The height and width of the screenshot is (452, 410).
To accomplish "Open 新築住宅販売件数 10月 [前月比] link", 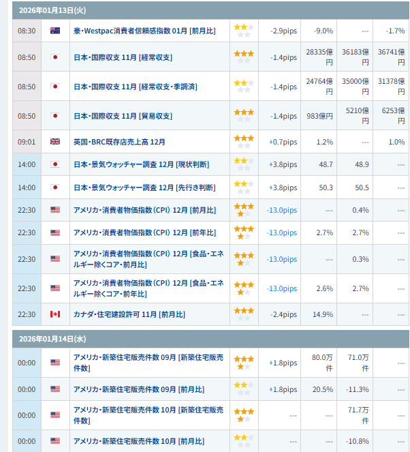I will [x=138, y=441].
